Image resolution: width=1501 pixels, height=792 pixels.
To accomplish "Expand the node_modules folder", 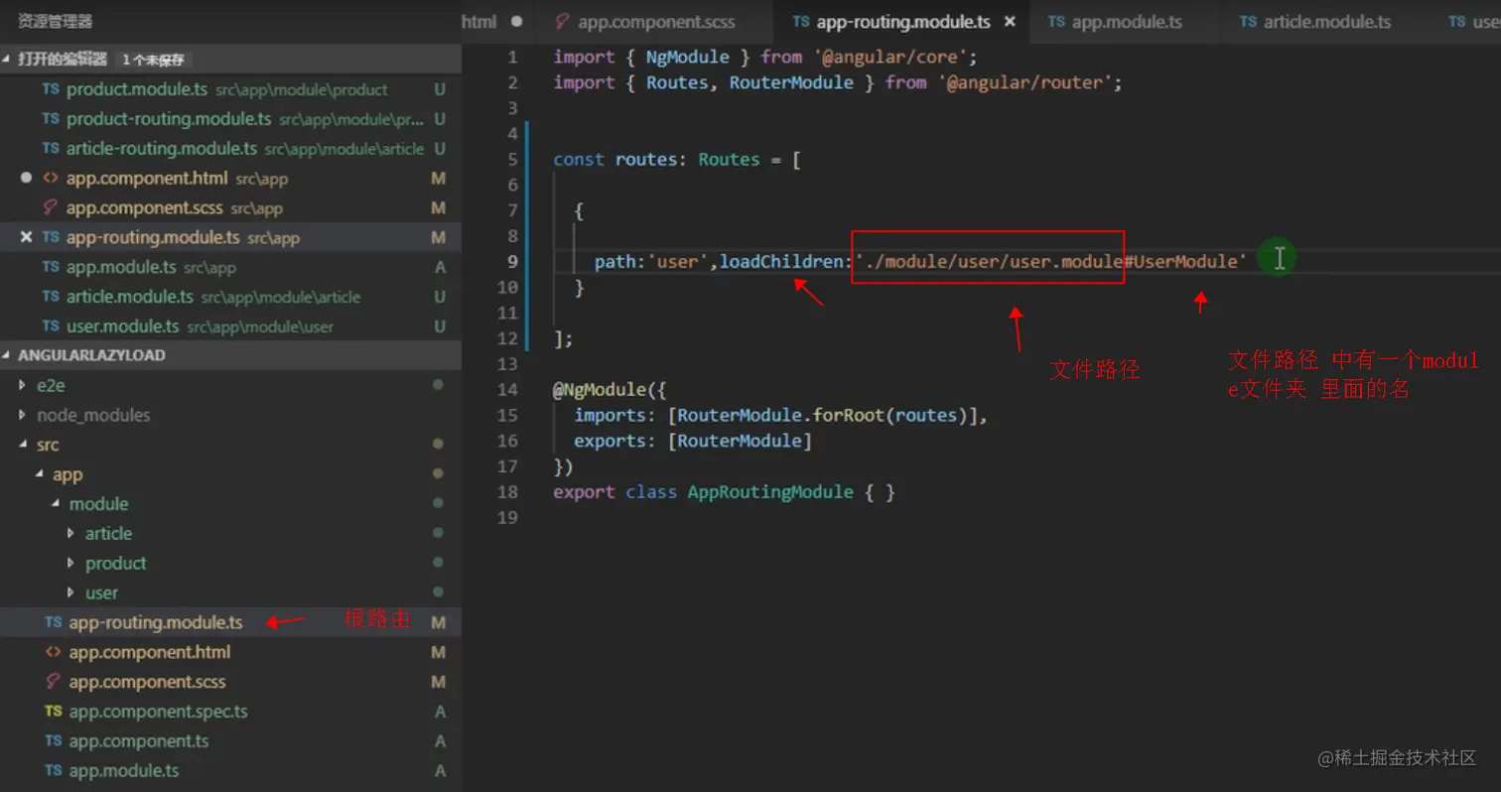I will 23,415.
